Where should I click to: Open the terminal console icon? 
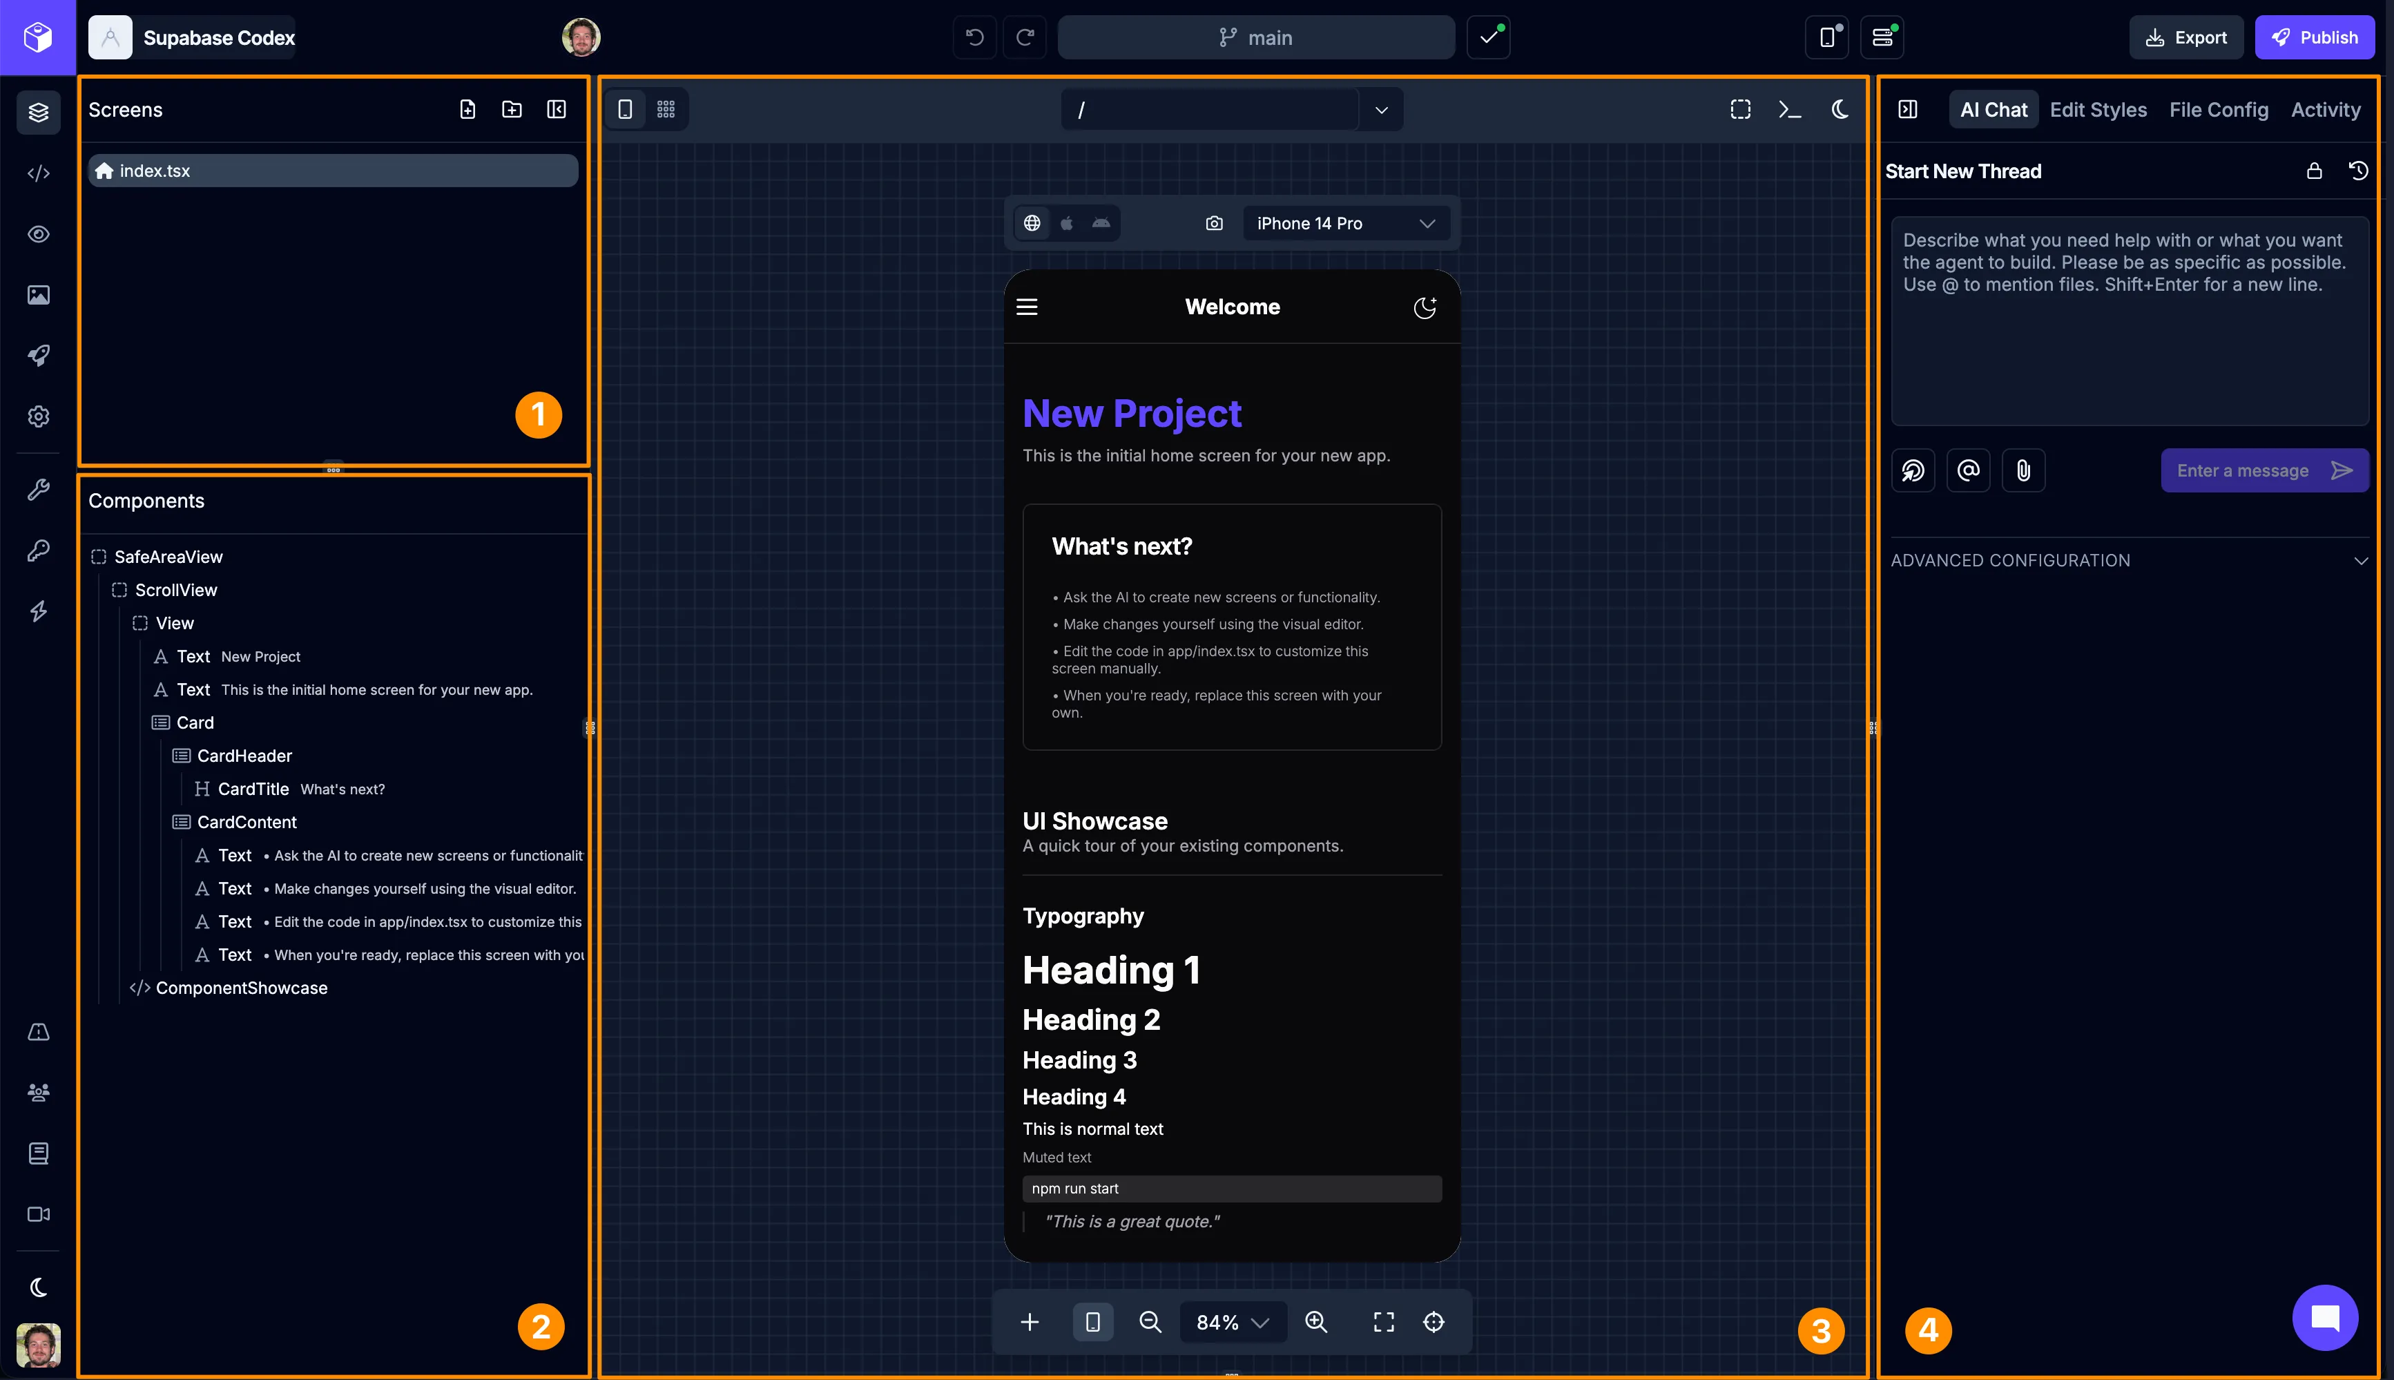tap(1790, 110)
